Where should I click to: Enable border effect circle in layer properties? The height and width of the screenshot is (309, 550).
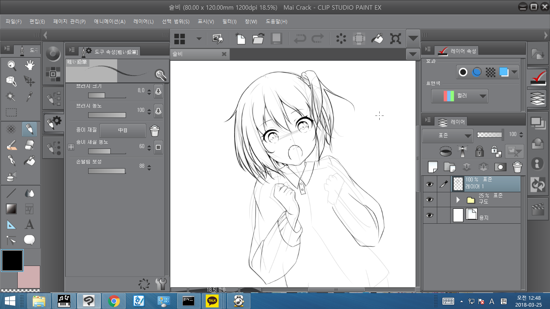pos(463,72)
